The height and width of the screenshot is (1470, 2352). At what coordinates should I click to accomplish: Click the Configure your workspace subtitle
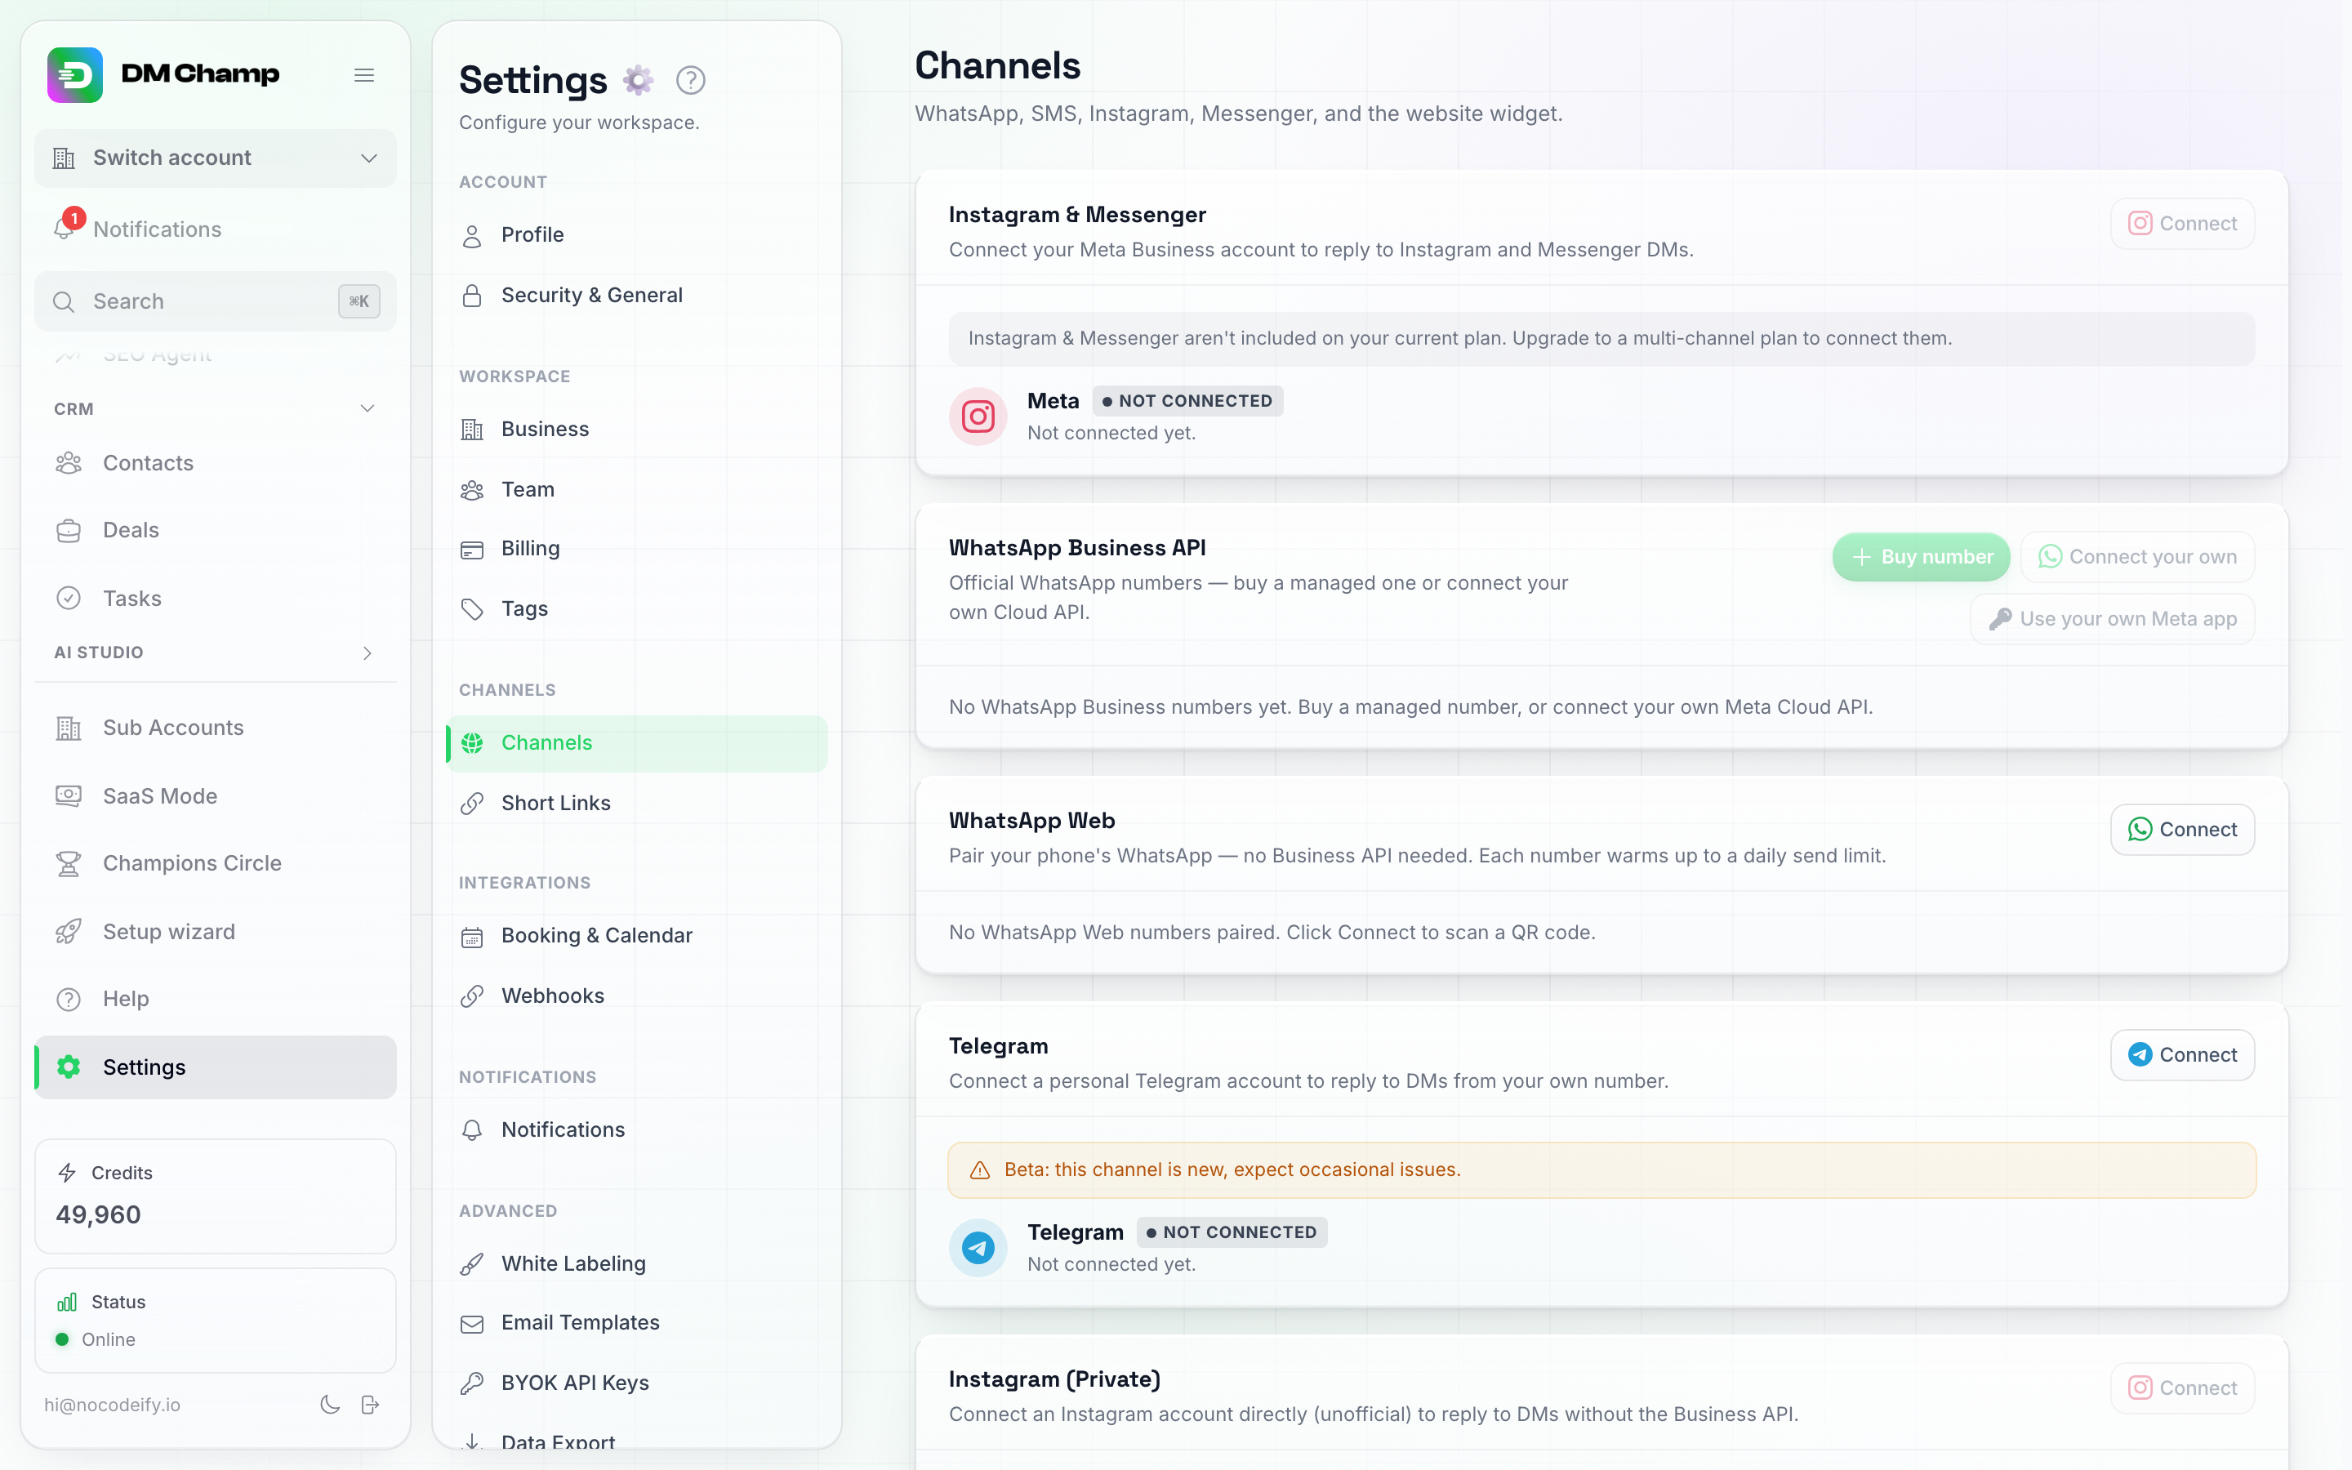579,122
